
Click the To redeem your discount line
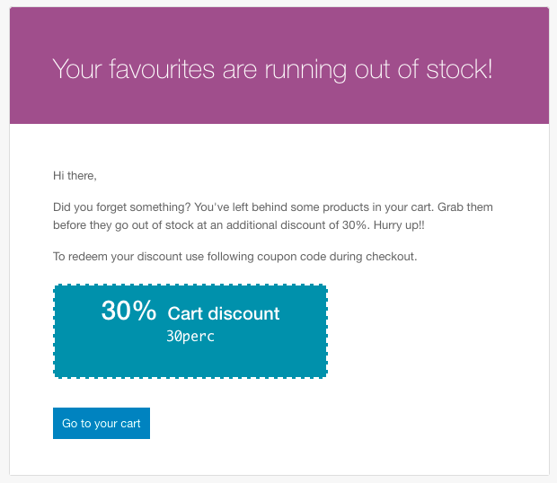234,257
